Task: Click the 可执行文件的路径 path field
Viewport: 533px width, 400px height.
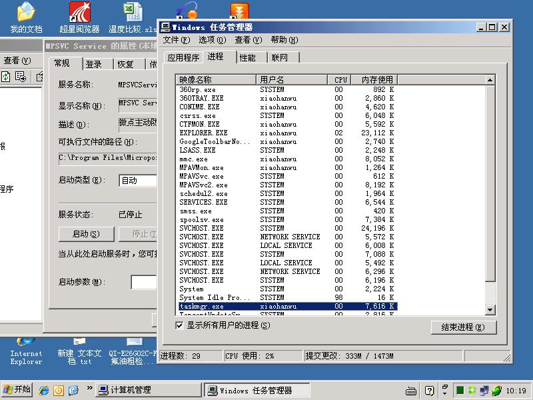Action: [108, 158]
